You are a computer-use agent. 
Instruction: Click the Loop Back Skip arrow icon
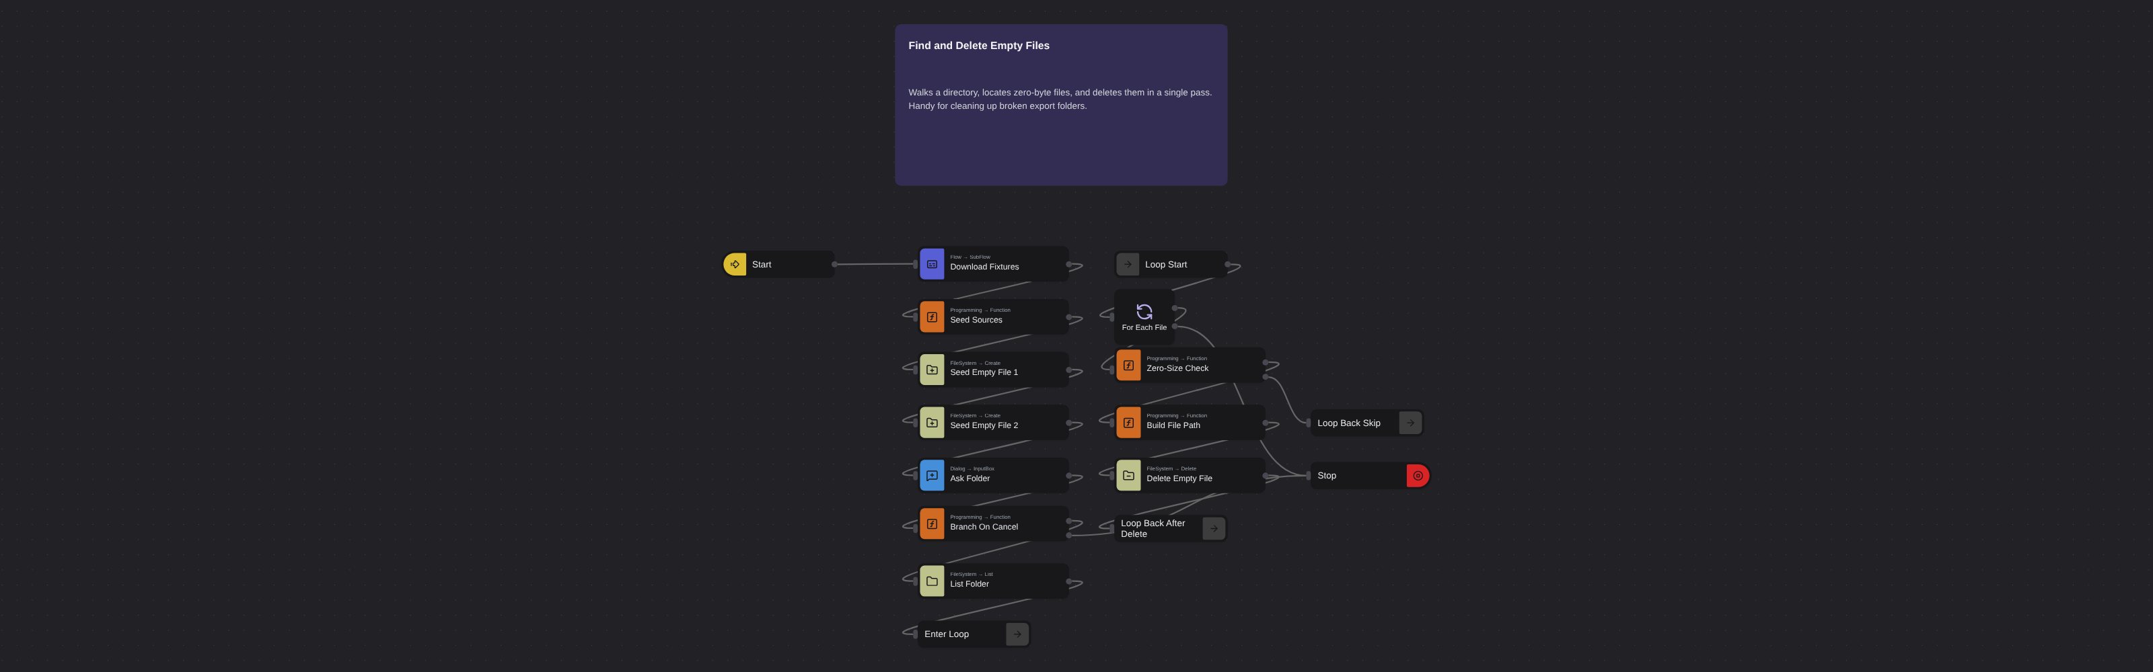pos(1410,423)
